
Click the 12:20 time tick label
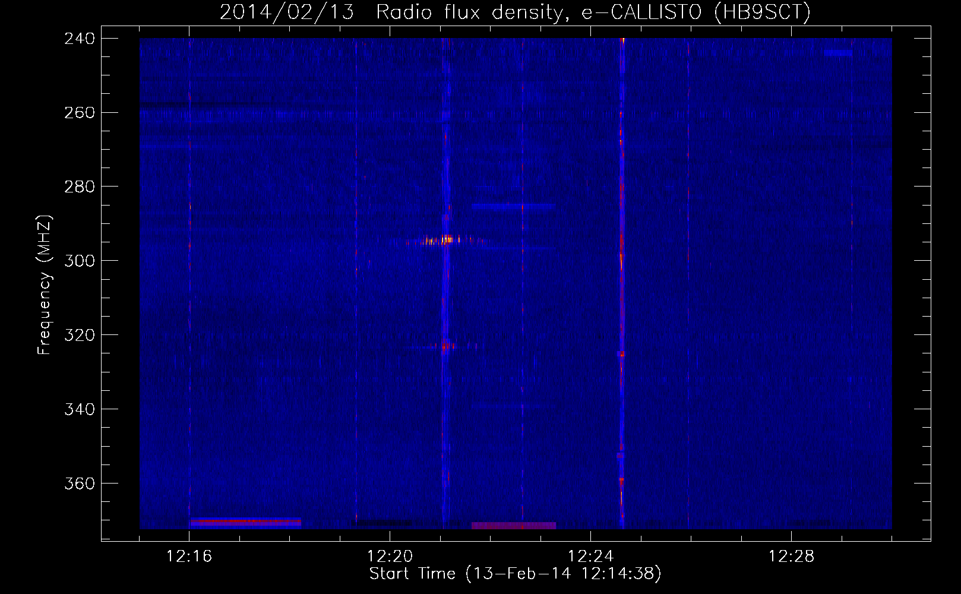390,557
